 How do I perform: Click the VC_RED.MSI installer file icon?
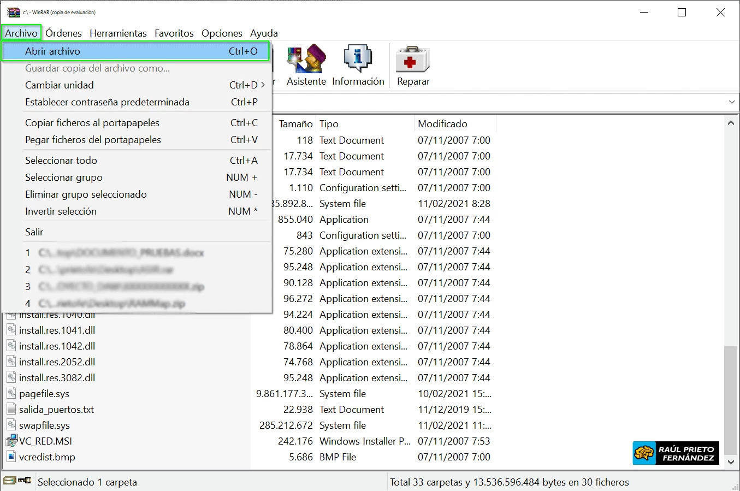click(x=11, y=441)
